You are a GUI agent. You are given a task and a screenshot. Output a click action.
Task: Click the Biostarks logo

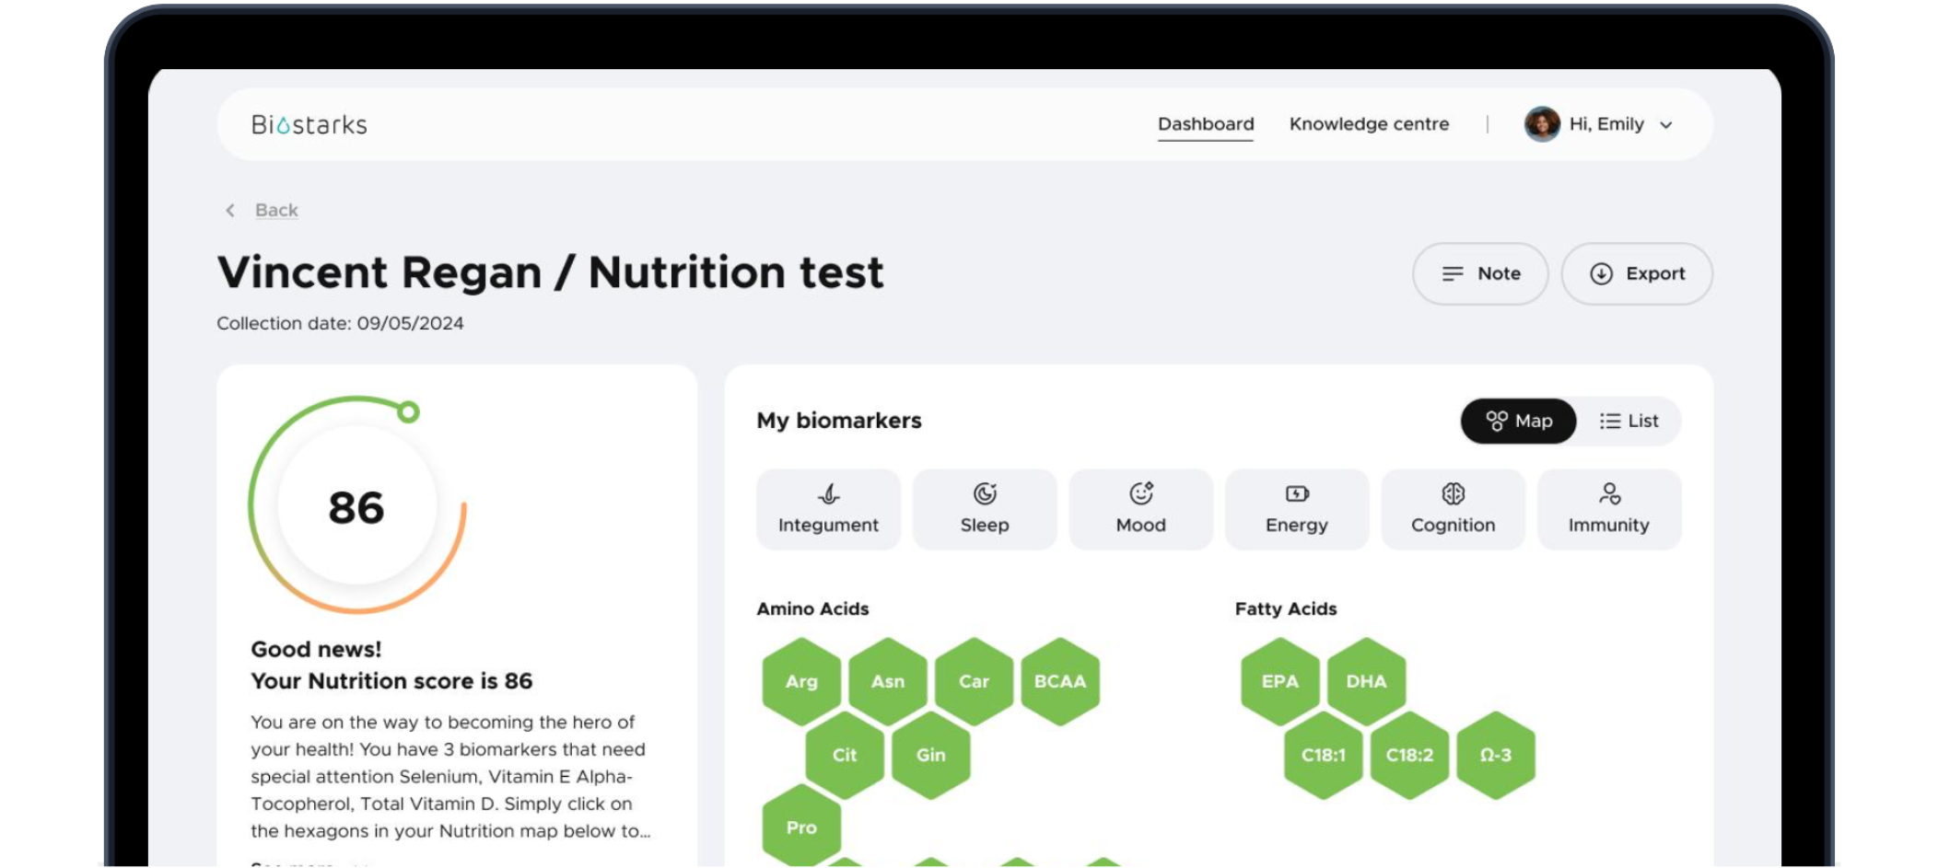coord(309,124)
